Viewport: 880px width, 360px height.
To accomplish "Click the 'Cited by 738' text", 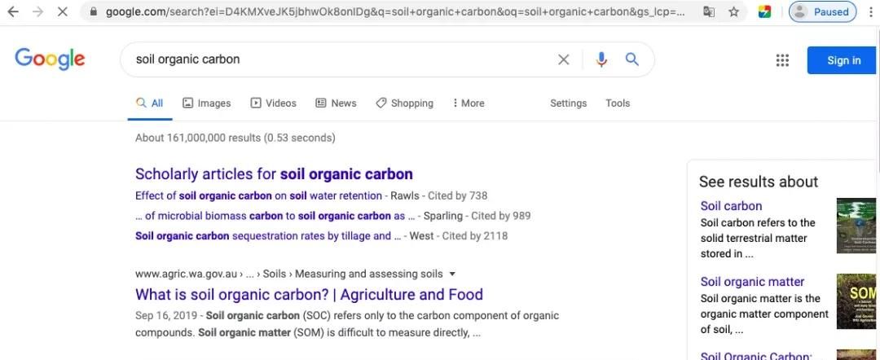I will pos(457,195).
